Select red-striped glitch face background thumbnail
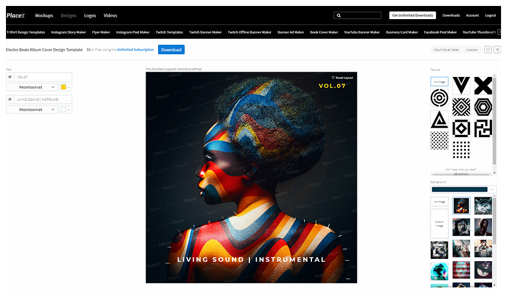The height and width of the screenshot is (297, 507). 461,270
